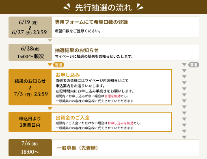Click the 7/3 (月) 23:59 deadline box
The width and height of the screenshot is (207, 159).
coord(30,87)
